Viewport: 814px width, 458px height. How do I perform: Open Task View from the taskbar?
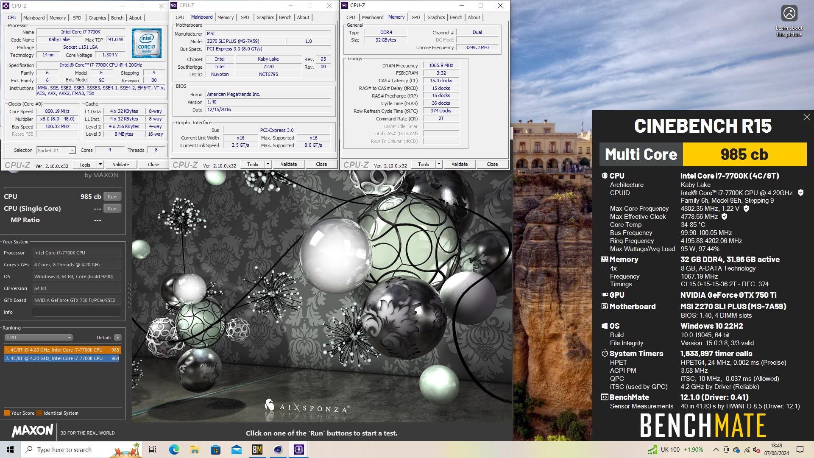coord(153,450)
